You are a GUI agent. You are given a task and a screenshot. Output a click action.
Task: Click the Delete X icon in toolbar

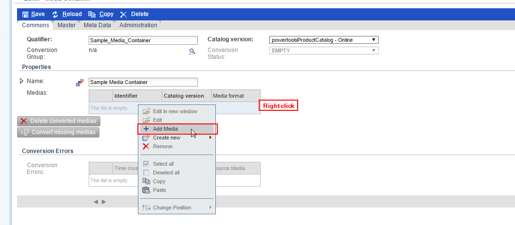click(123, 15)
